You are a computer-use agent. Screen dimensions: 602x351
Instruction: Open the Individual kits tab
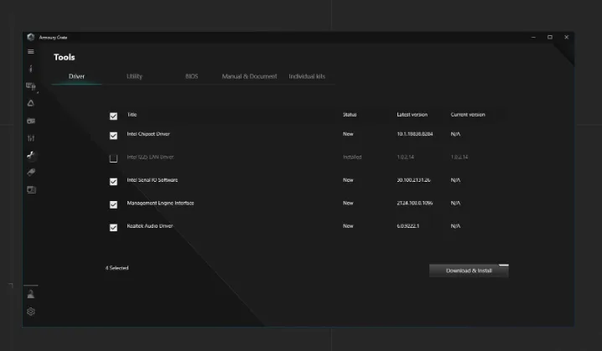point(307,76)
